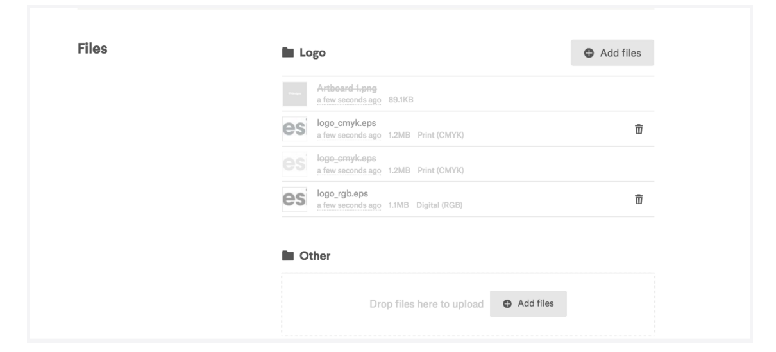Delete the logo_cmyk.eps file with trash icon
Image resolution: width=776 pixels, height=352 pixels.
click(639, 129)
